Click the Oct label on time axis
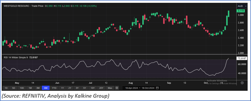251x101 pixels. [x=206, y=83]
